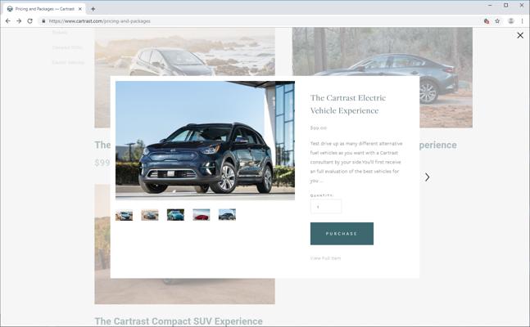Select the second car thumbnail
The image size is (530, 327).
coord(150,215)
